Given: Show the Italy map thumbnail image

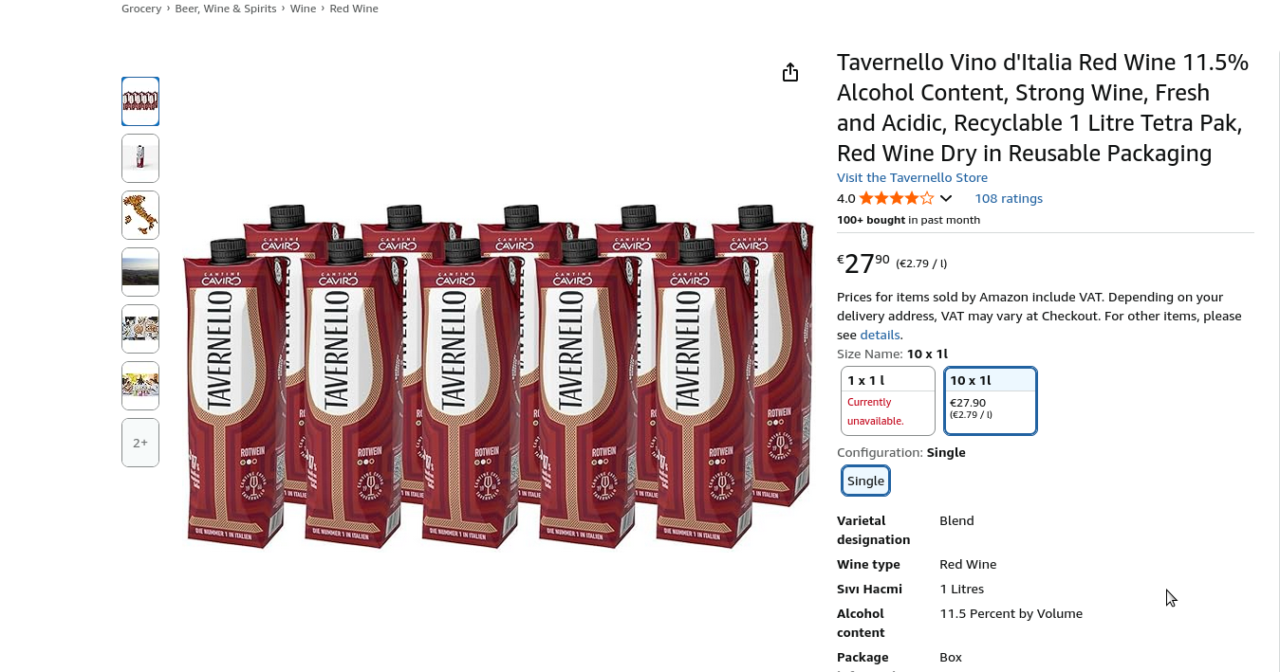Looking at the screenshot, I should [x=140, y=215].
